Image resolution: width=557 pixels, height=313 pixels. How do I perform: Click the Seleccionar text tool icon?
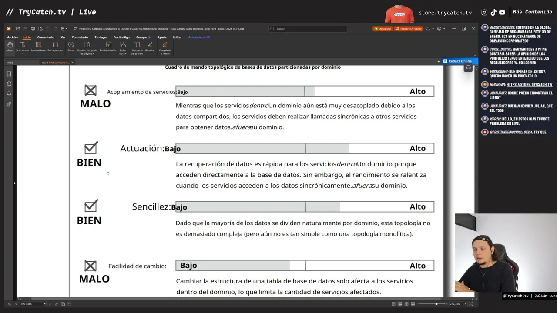(x=23, y=45)
